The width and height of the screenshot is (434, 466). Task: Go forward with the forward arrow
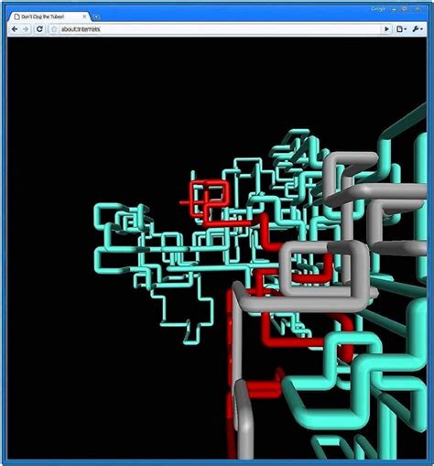tap(26, 29)
